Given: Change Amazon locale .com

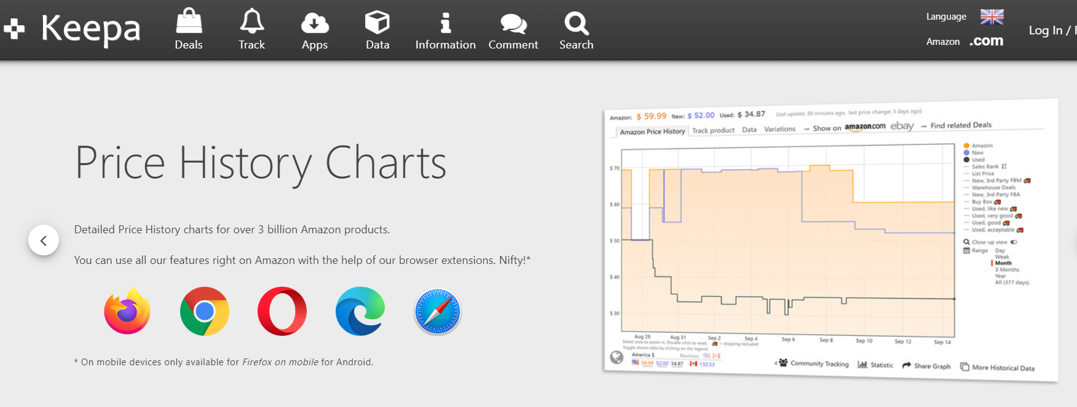Looking at the screenshot, I should tap(986, 41).
